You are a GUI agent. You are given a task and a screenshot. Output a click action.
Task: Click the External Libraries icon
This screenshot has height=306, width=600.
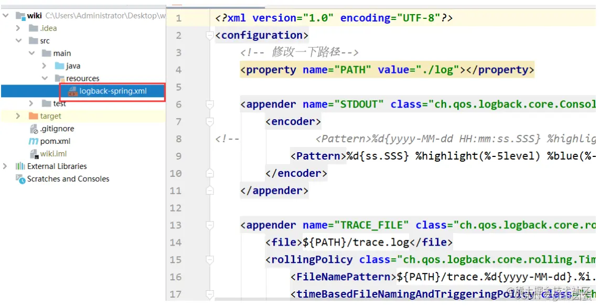(20, 166)
